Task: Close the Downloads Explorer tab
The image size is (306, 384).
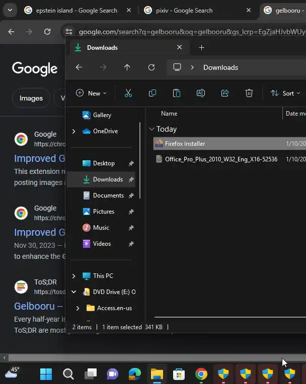Action: (x=180, y=47)
